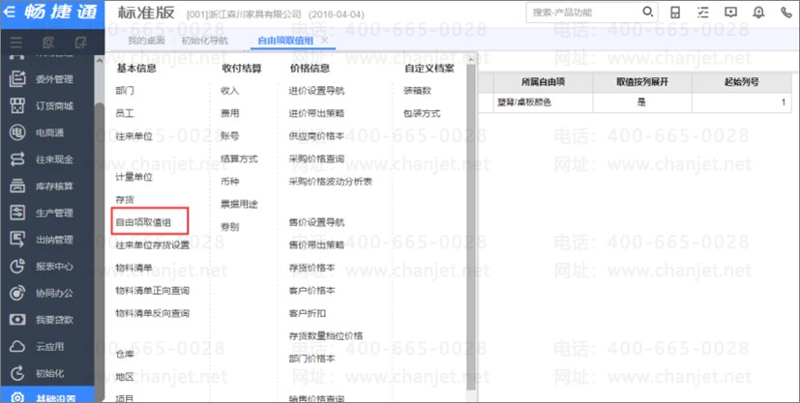Open 物料清单反向查询 entry

point(153,313)
